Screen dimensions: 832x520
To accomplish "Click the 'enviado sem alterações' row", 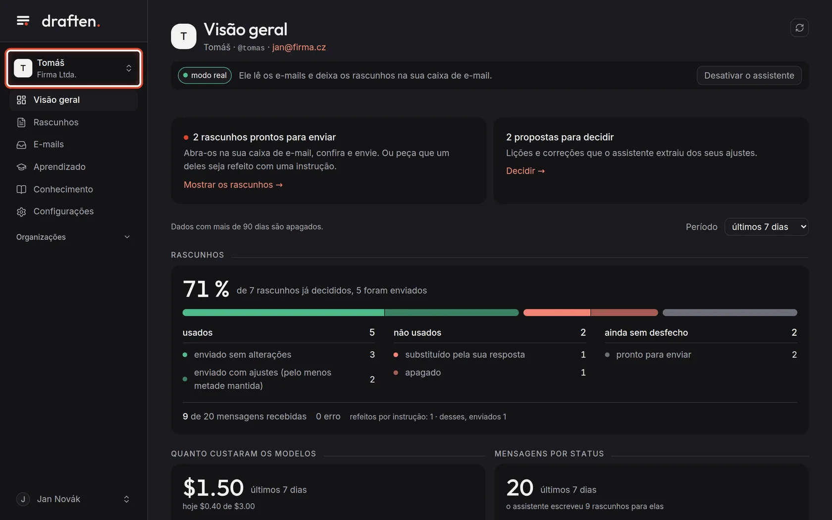I will (279, 355).
